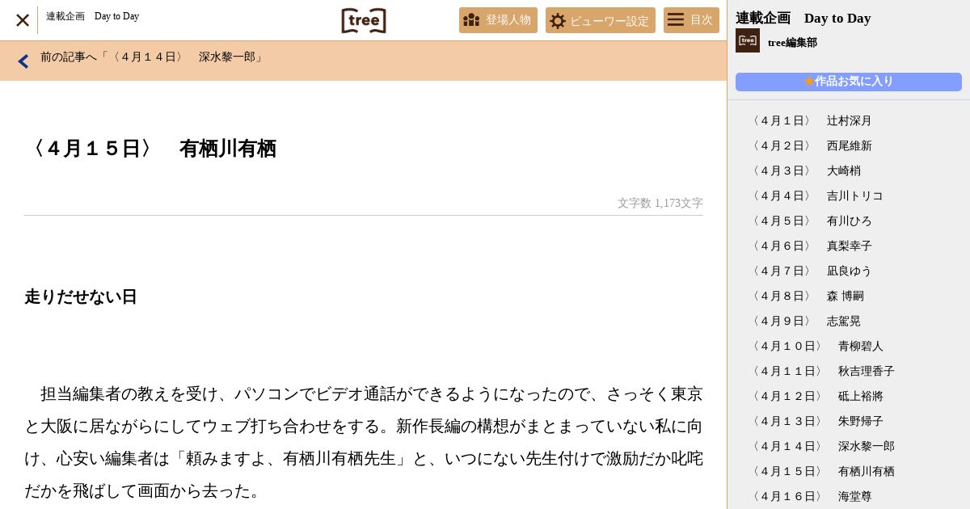Image resolution: width=970 pixels, height=509 pixels.
Task: Open chapter 〈4月7日〉 凪良ゆう
Action: pyautogui.click(x=810, y=271)
